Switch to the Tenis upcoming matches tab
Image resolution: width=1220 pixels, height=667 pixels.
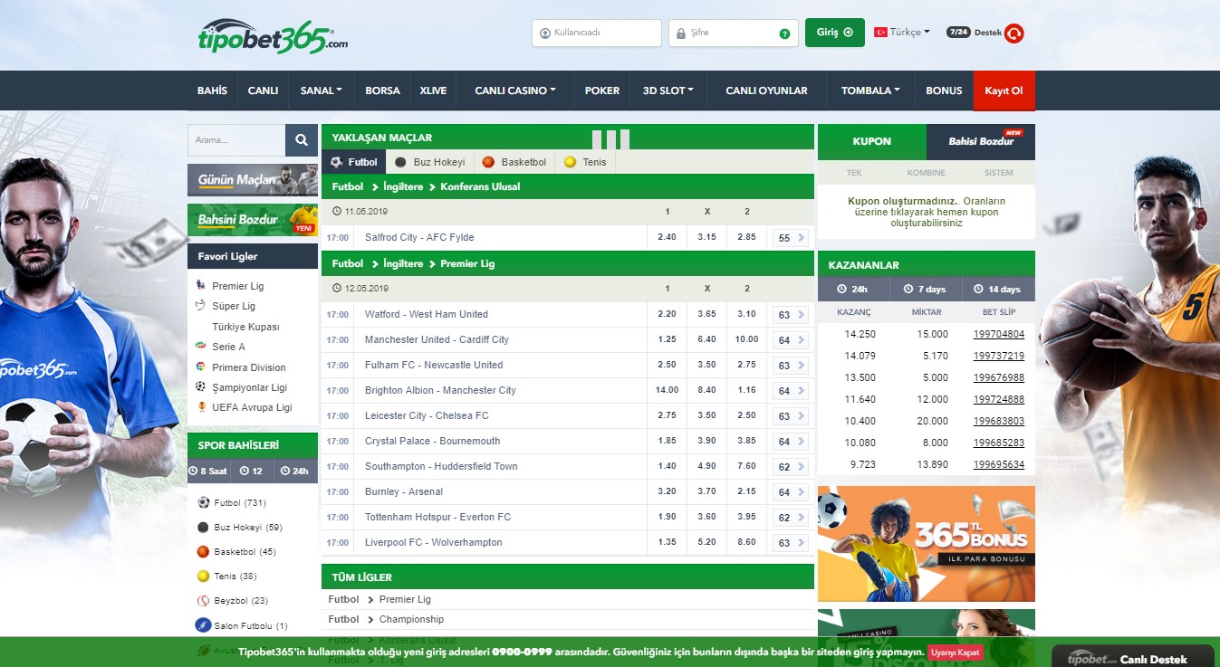585,162
